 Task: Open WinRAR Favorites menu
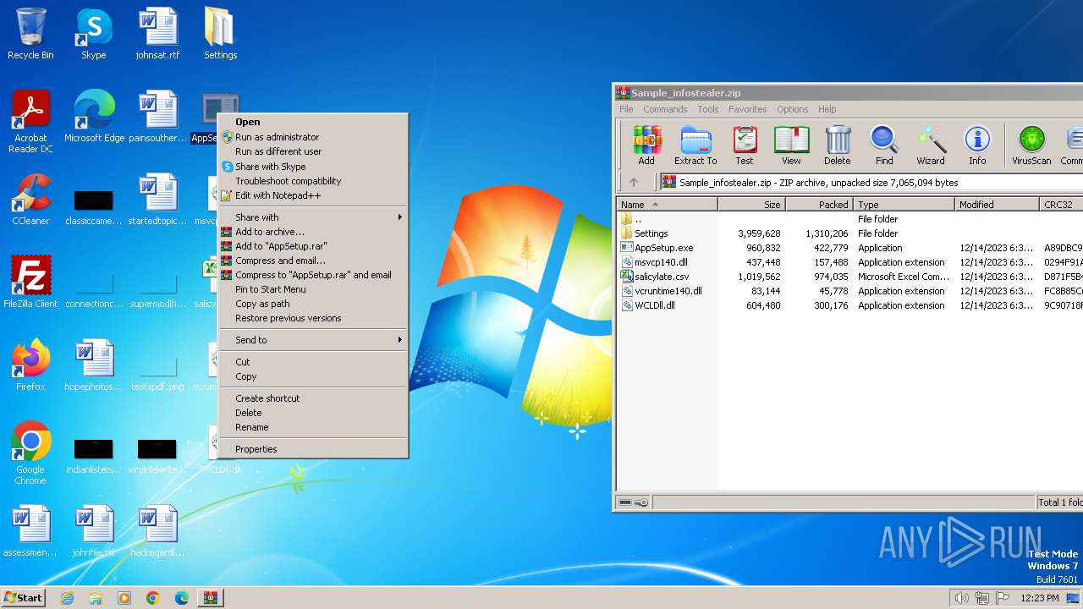click(x=747, y=109)
